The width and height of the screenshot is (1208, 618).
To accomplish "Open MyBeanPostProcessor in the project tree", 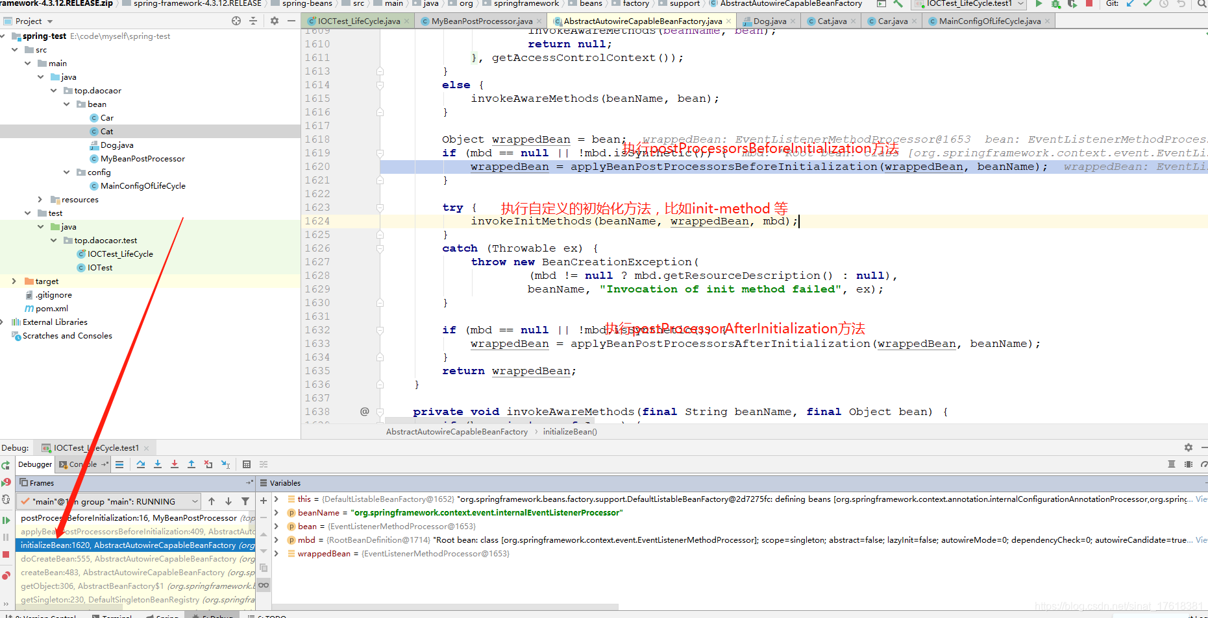I will pos(143,159).
